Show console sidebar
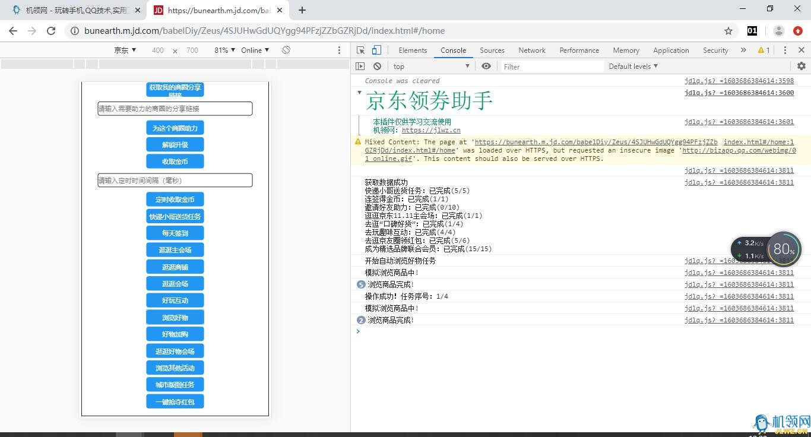This screenshot has width=811, height=437. pos(360,66)
